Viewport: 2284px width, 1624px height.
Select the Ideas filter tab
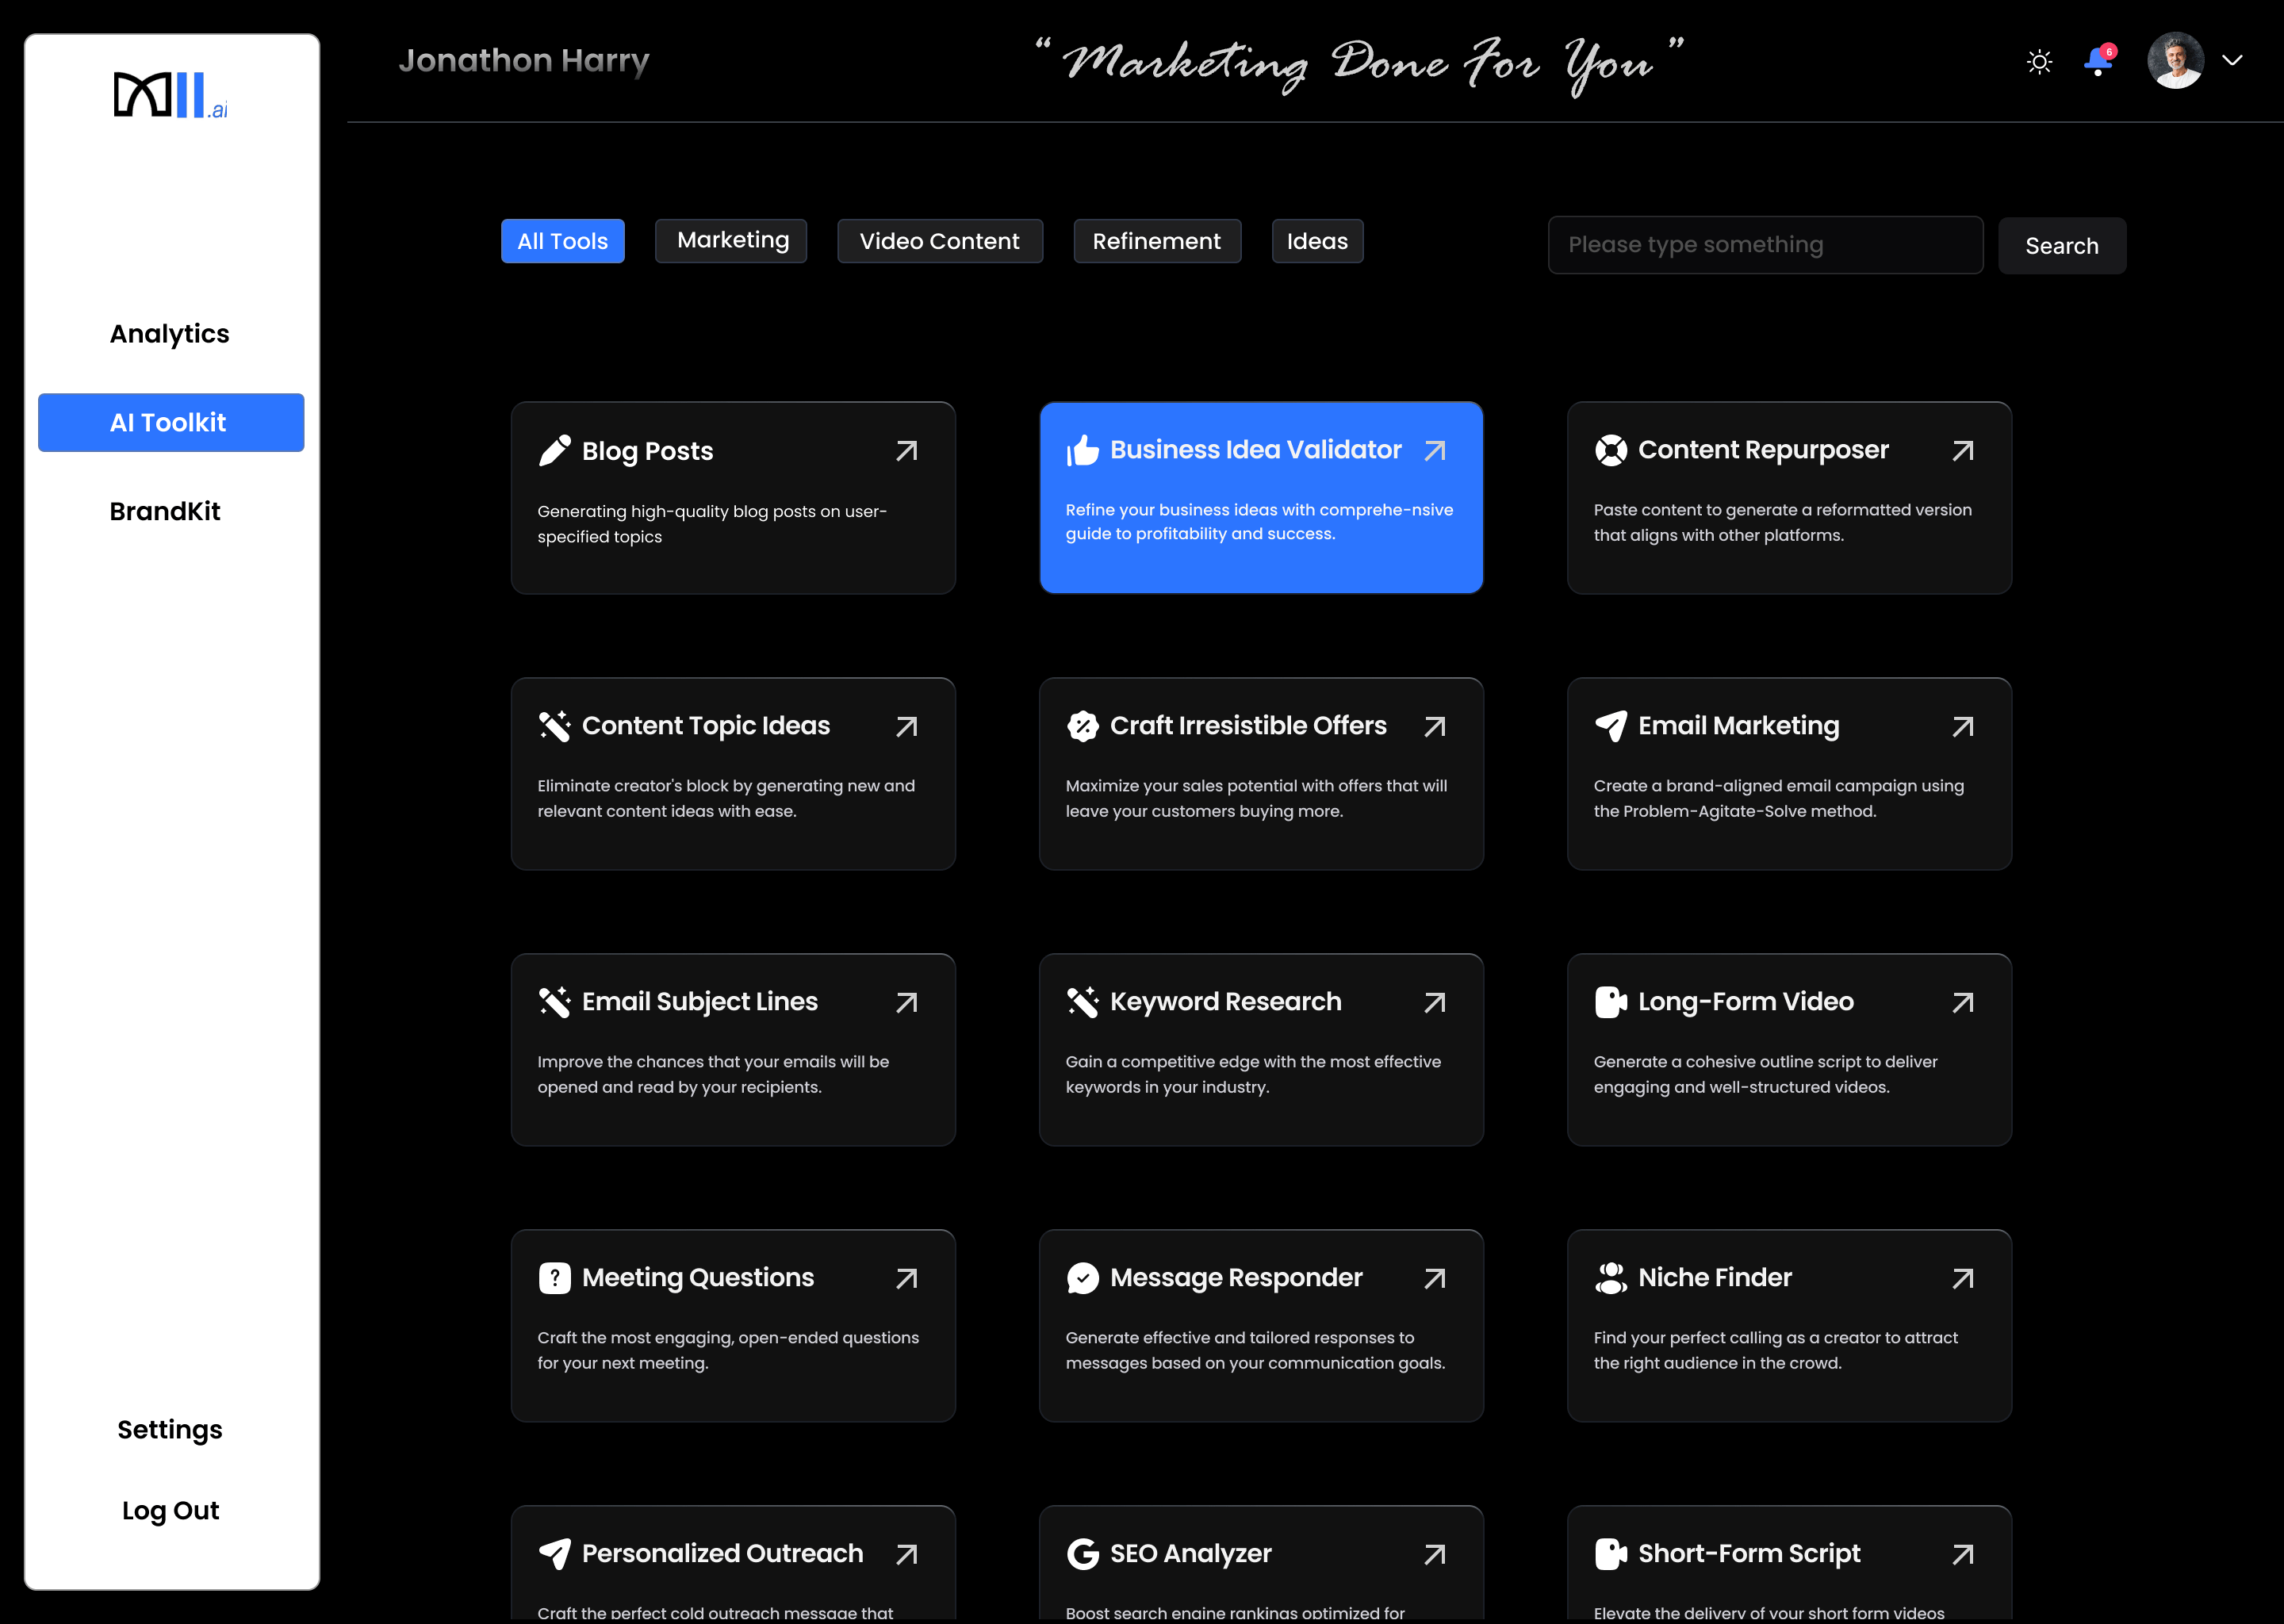point(1318,241)
